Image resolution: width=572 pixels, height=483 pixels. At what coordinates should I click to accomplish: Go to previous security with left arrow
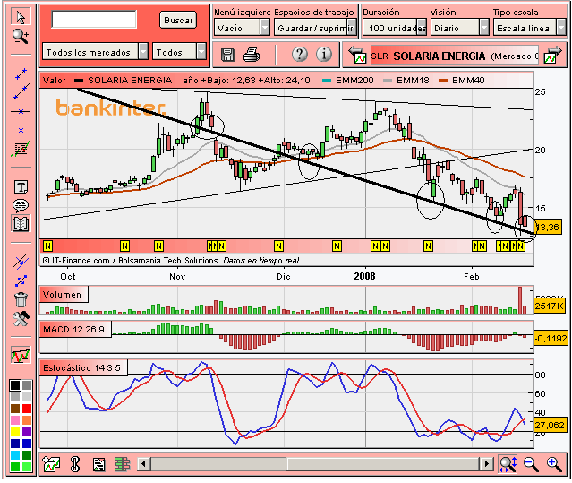tap(357, 55)
